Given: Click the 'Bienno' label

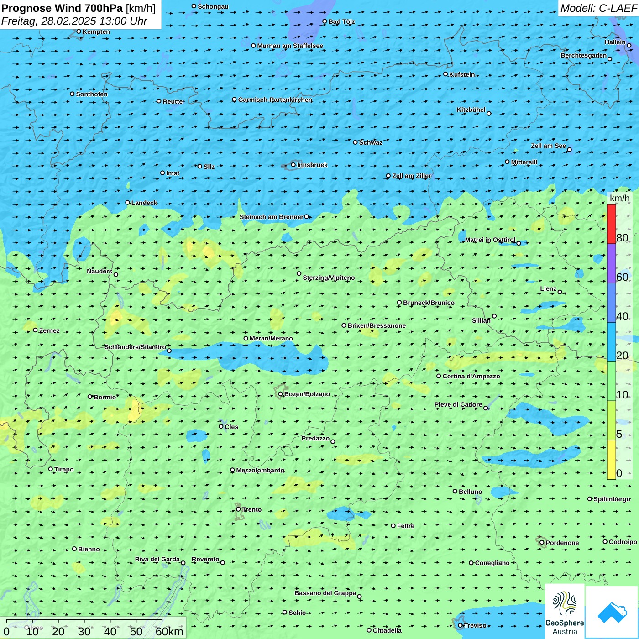Looking at the screenshot, I should pos(89,549).
